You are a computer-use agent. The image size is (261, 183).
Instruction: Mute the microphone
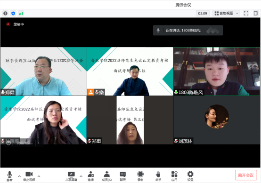9,176
